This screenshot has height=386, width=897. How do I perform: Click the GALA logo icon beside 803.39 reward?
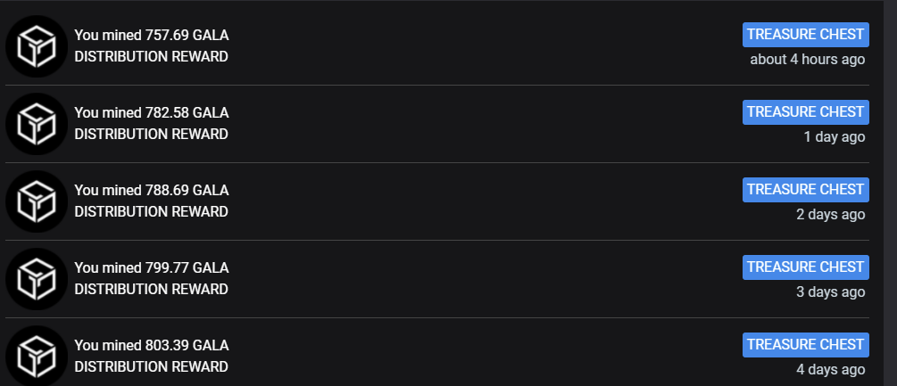(x=37, y=356)
